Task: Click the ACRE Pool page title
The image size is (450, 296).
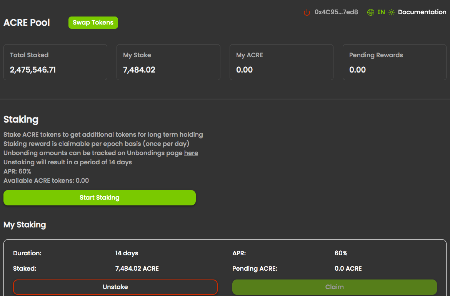Action: [27, 23]
